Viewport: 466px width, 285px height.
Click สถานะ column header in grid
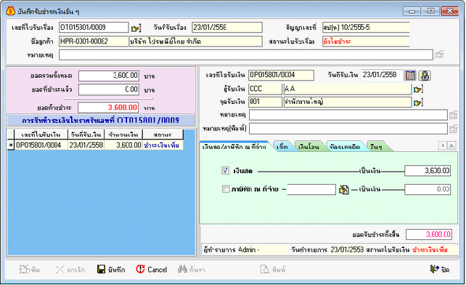[163, 135]
